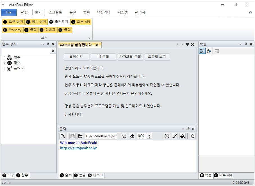This screenshot has width=255, height=186.
Task: Toggle the C 출력 console button
Action: pos(65,30)
